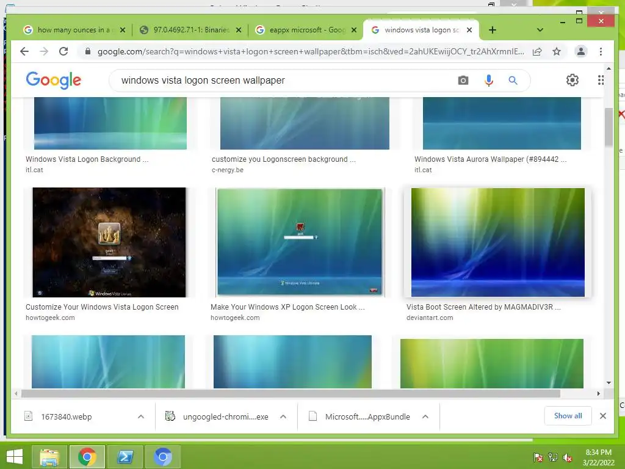This screenshot has height=469, width=625.
Task: Select Google Chrome taskbar icon
Action: [x=87, y=457]
